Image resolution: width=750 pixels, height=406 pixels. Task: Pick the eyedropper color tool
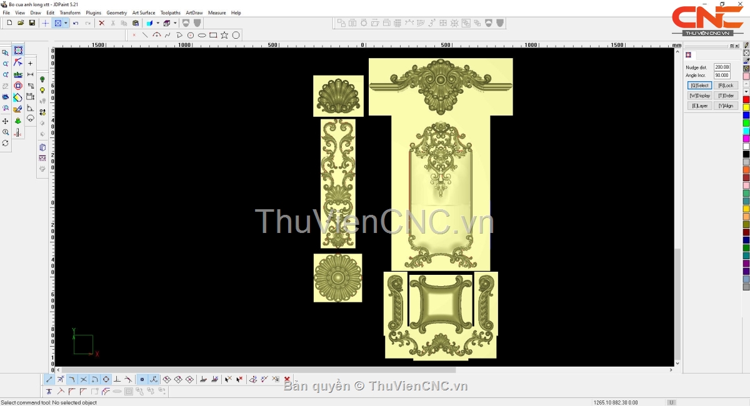click(x=746, y=61)
